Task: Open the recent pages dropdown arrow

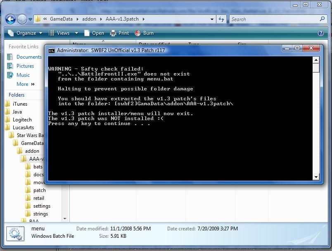Action: pos(30,19)
